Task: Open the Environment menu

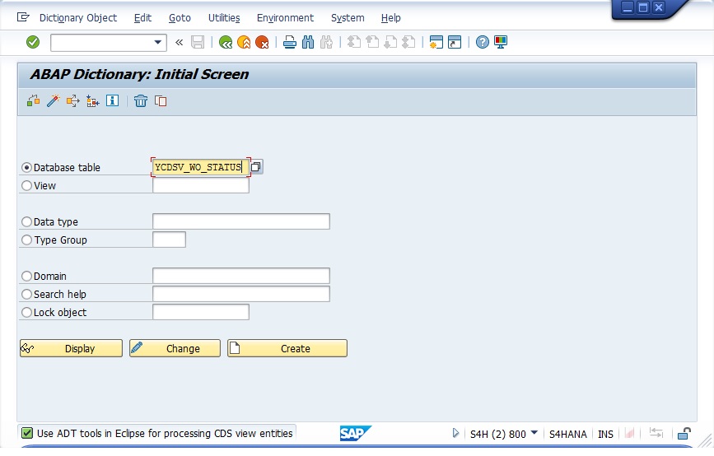Action: 285,18
